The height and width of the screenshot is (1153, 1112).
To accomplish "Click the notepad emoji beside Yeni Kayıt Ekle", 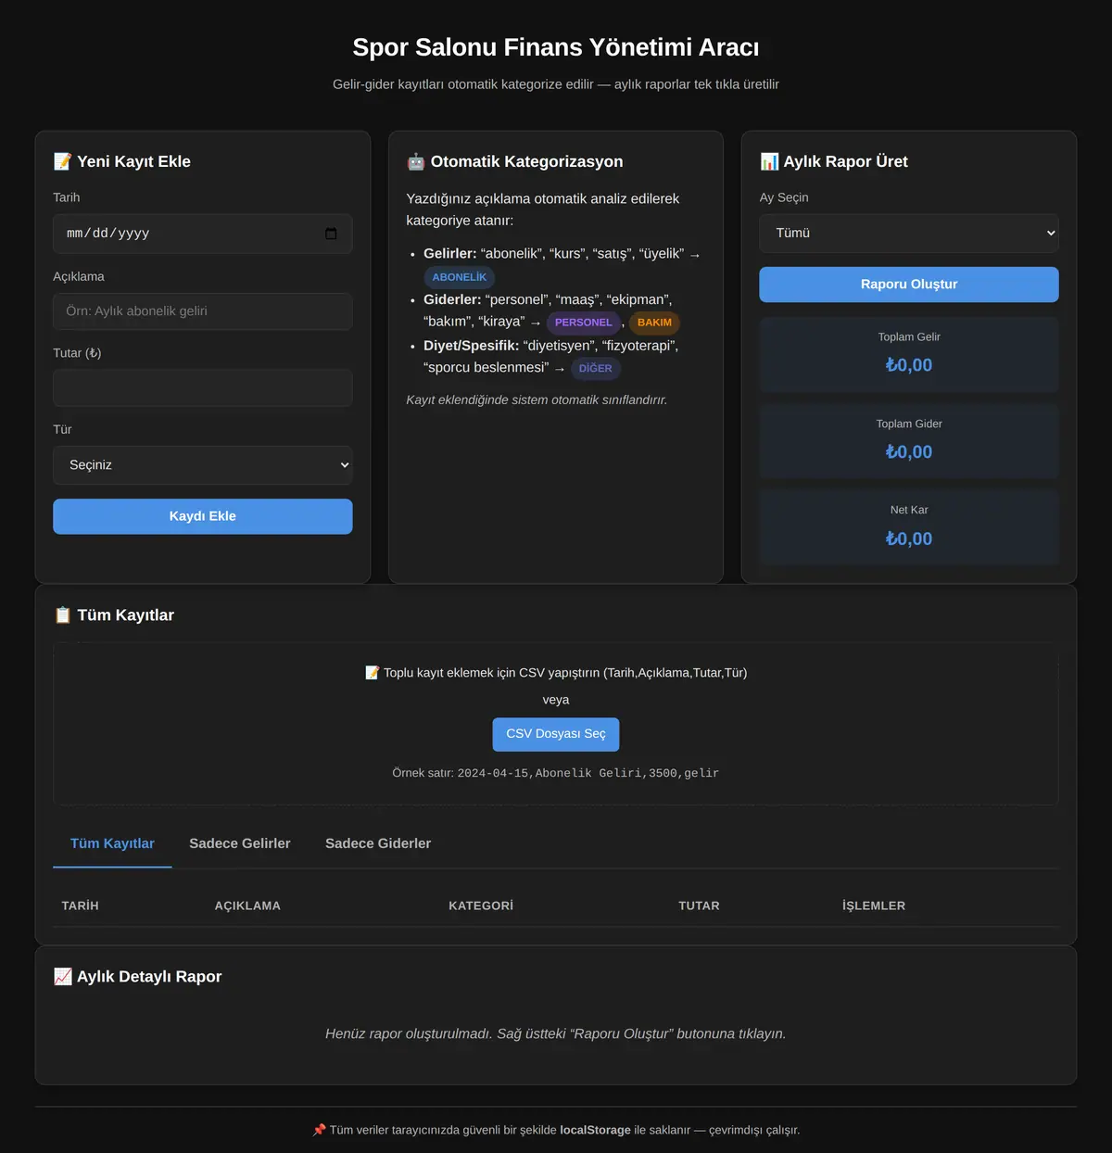I will coord(63,161).
